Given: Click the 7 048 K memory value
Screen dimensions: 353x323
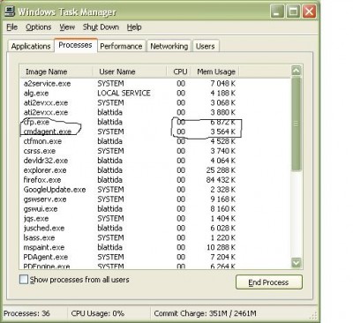Looking at the screenshot, I should [222, 84].
